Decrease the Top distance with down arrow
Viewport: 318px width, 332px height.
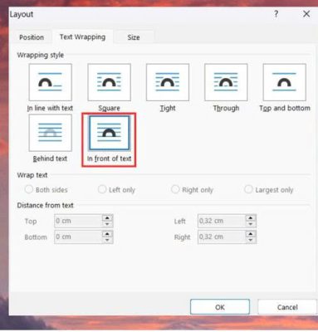click(x=107, y=224)
